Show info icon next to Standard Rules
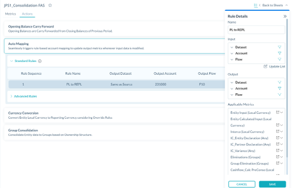The width and height of the screenshot is (292, 188). (40, 61)
